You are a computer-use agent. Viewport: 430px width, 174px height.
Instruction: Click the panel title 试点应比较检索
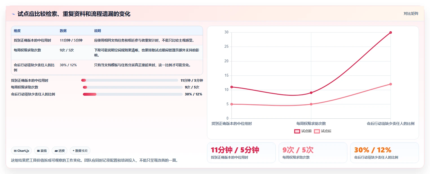tap(74, 14)
